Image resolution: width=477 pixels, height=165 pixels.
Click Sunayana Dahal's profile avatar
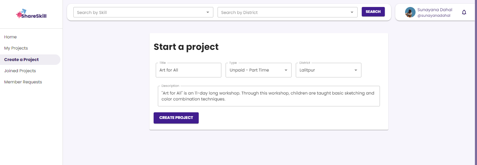point(410,12)
